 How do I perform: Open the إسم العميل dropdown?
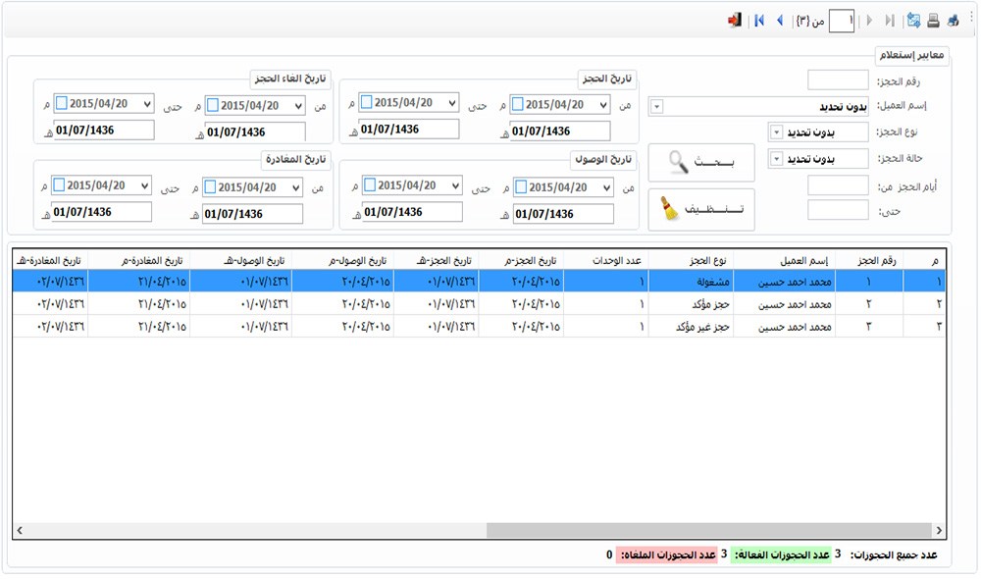tap(656, 106)
